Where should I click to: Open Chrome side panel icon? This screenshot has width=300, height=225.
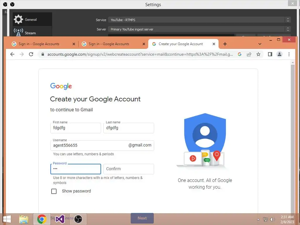click(270, 54)
